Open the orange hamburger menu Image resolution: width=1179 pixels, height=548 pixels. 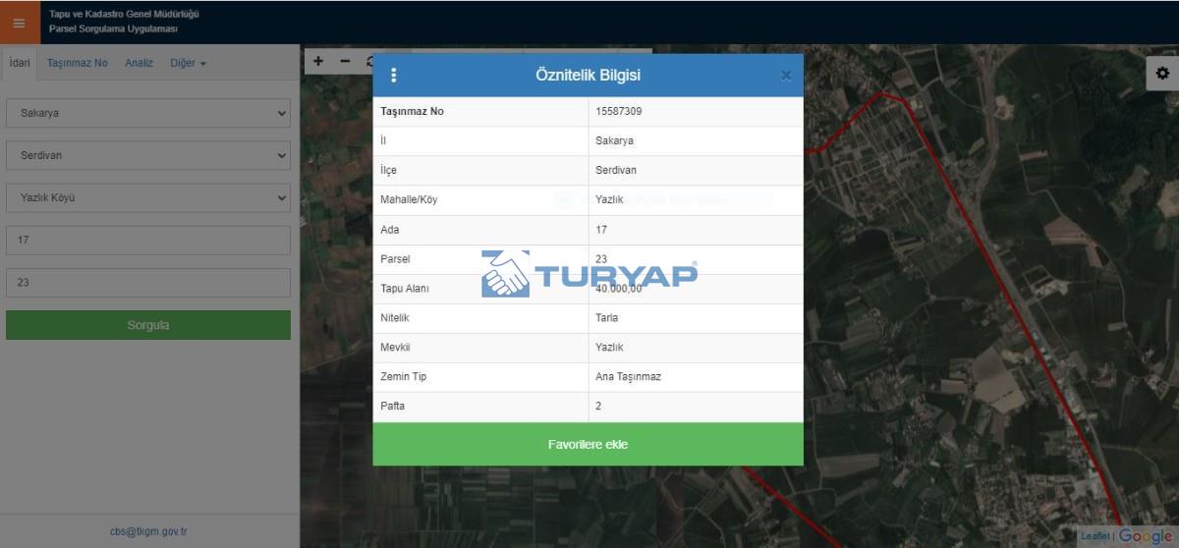click(x=20, y=23)
